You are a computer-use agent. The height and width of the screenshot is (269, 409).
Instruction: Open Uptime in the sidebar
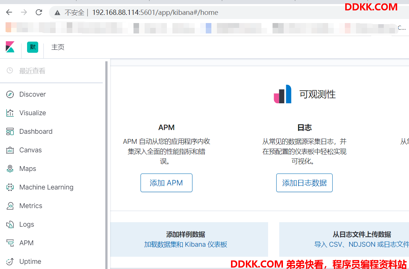tap(30, 262)
